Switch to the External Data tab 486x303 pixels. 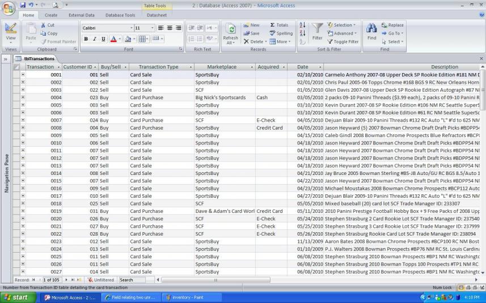click(81, 15)
